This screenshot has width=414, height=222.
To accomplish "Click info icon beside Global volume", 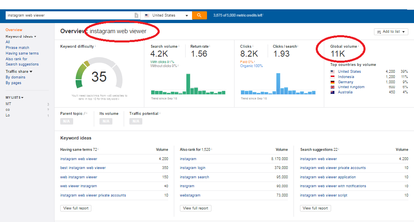I will [358, 46].
